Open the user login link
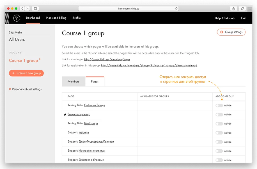The height and width of the screenshot is (169, 257). point(107,59)
